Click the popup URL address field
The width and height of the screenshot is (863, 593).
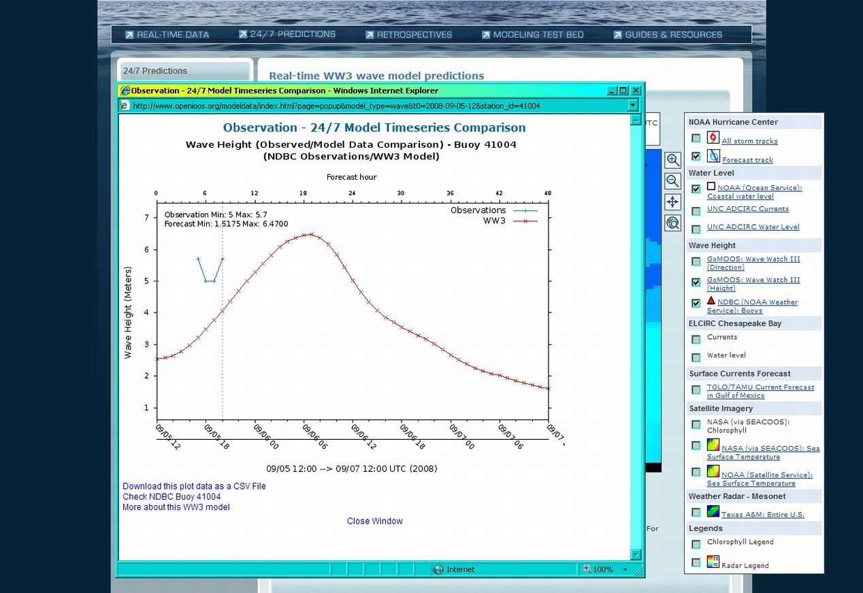pos(378,106)
